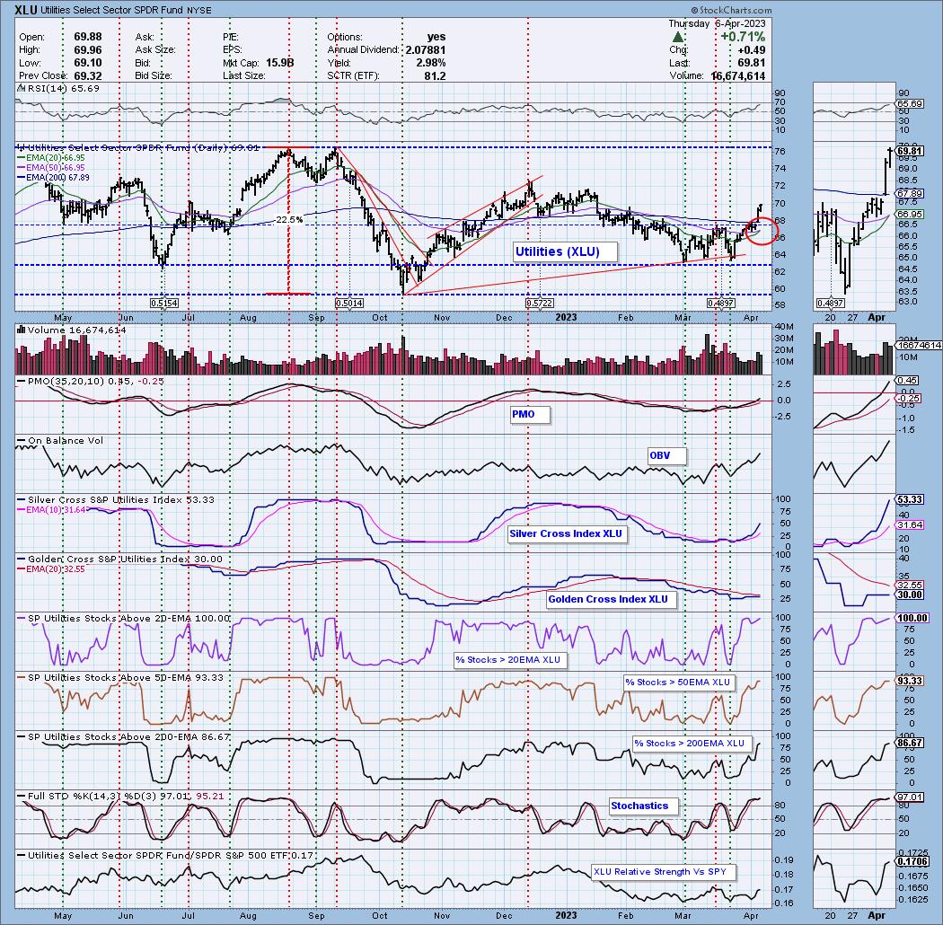Click the '% Stocks > 50EMA XLU' box
943x925 pixels.
click(x=677, y=682)
